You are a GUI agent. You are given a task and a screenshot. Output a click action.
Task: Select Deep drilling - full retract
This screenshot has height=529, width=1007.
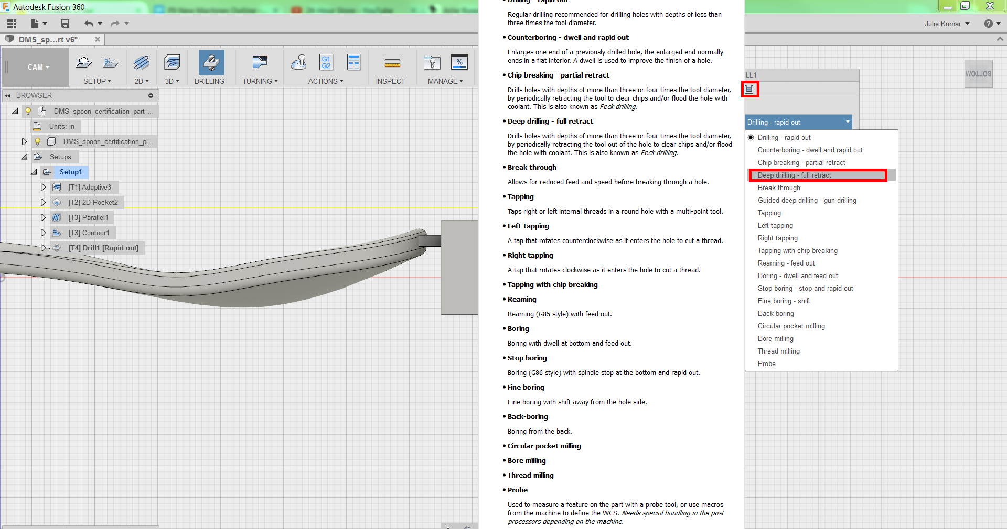[x=794, y=175]
